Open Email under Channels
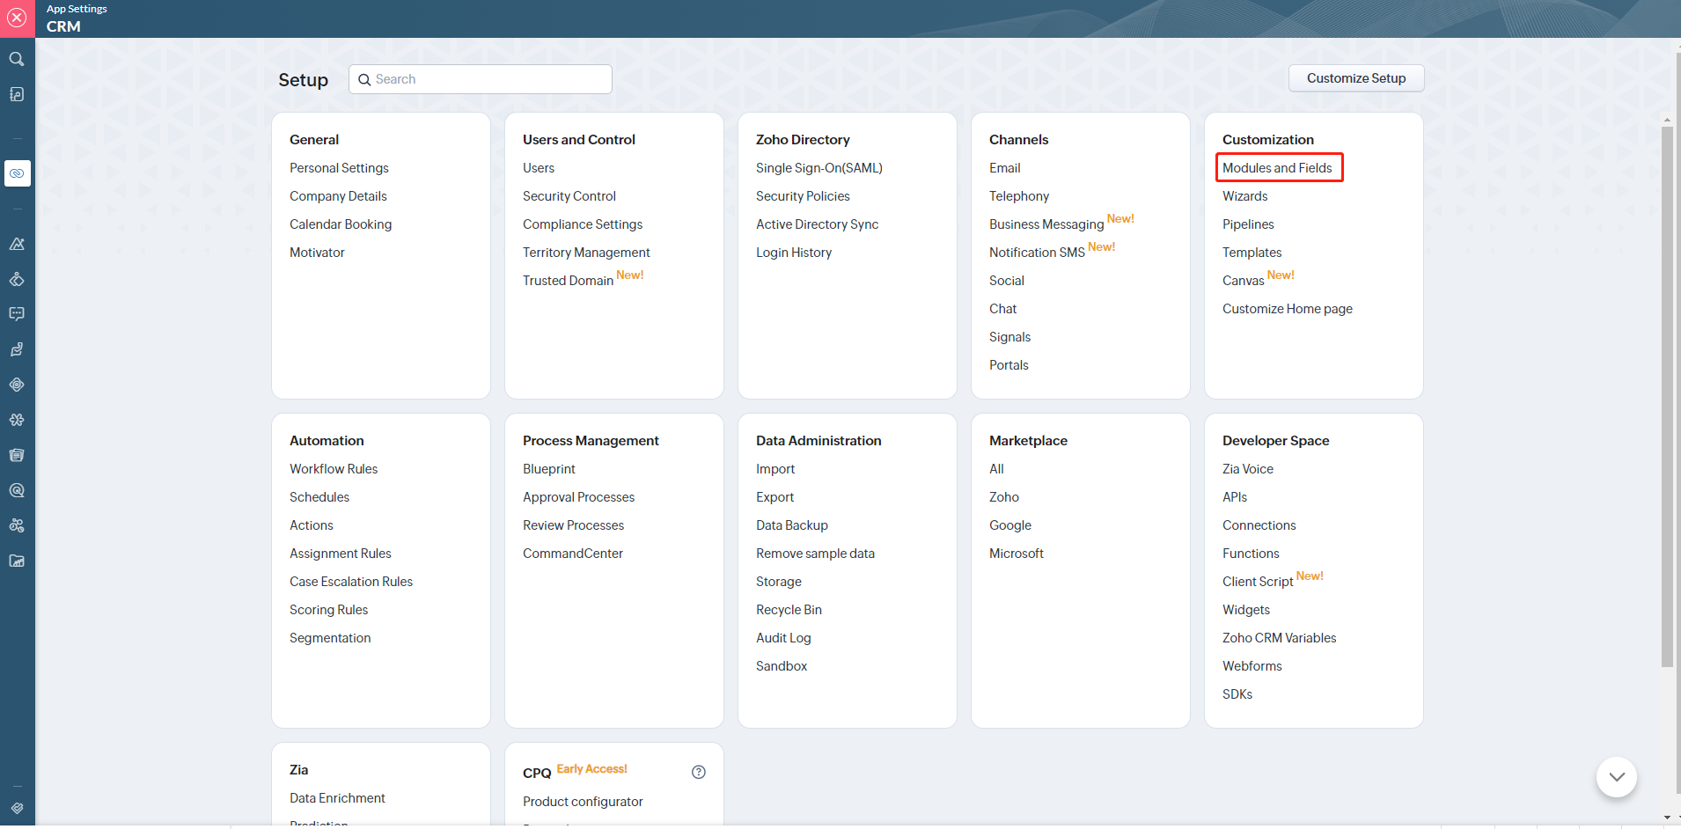 1005,168
